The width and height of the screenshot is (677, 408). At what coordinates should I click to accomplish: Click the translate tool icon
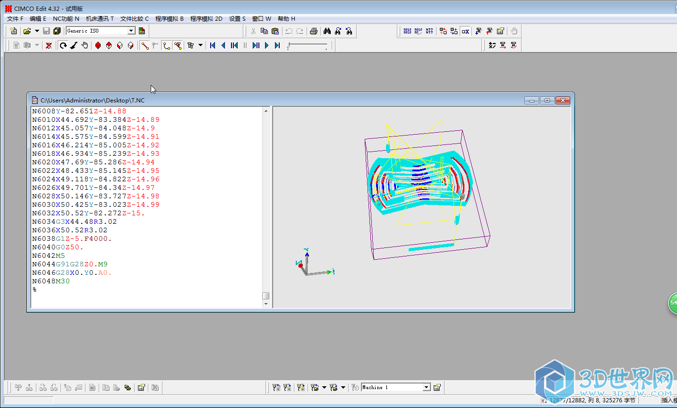pos(503,45)
